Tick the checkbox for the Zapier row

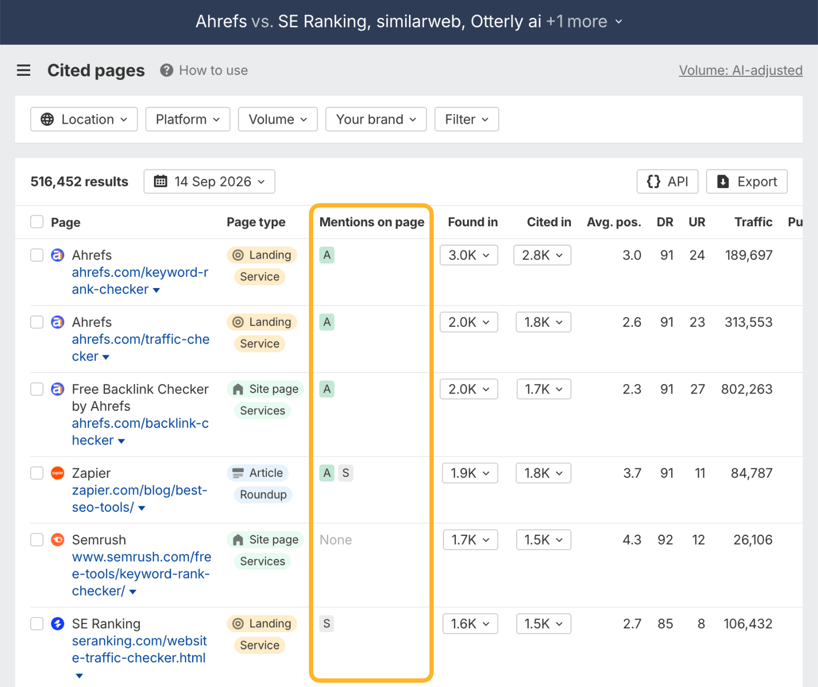(x=37, y=473)
